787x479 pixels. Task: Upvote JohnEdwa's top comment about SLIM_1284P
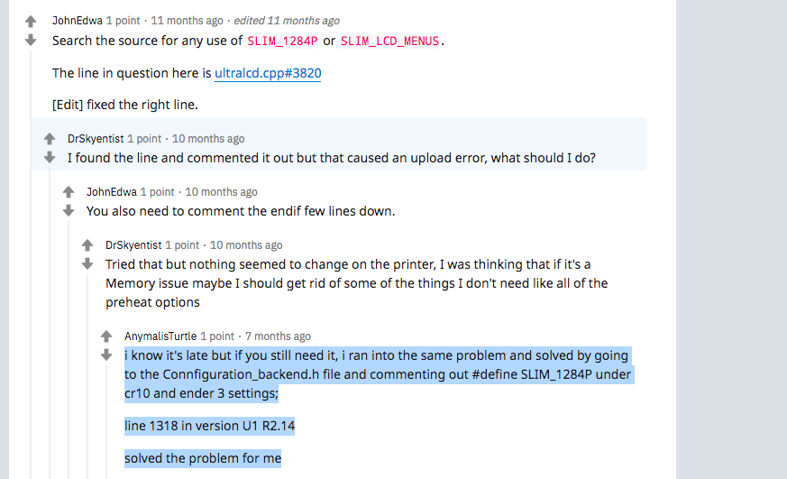(x=31, y=21)
